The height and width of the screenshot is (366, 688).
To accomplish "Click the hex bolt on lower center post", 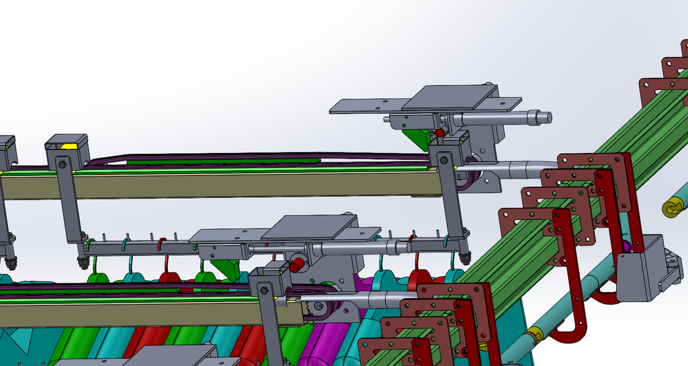I will coord(264,290).
